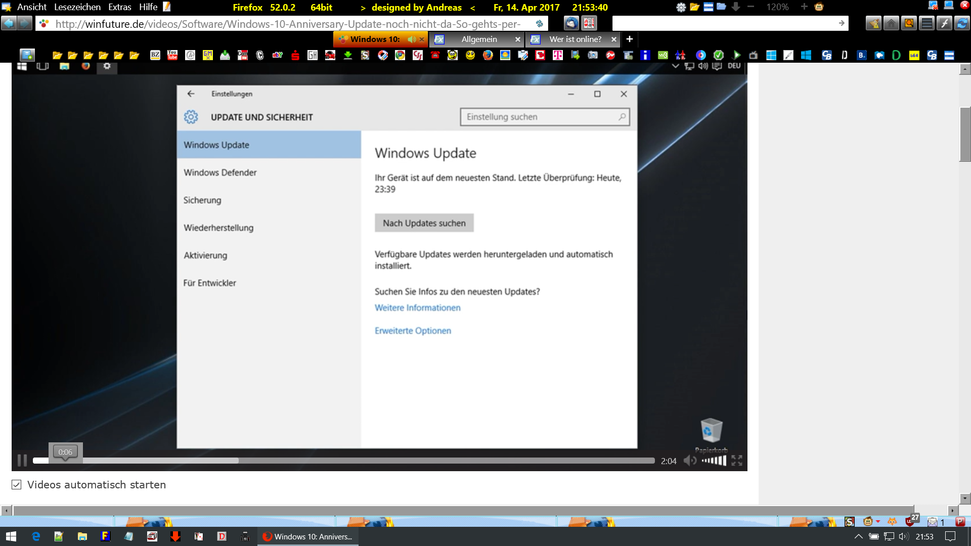Click the search bar field
This screenshot has width=971, height=546.
click(x=723, y=23)
